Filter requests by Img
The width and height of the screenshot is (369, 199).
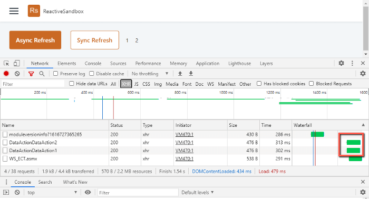tap(158, 84)
